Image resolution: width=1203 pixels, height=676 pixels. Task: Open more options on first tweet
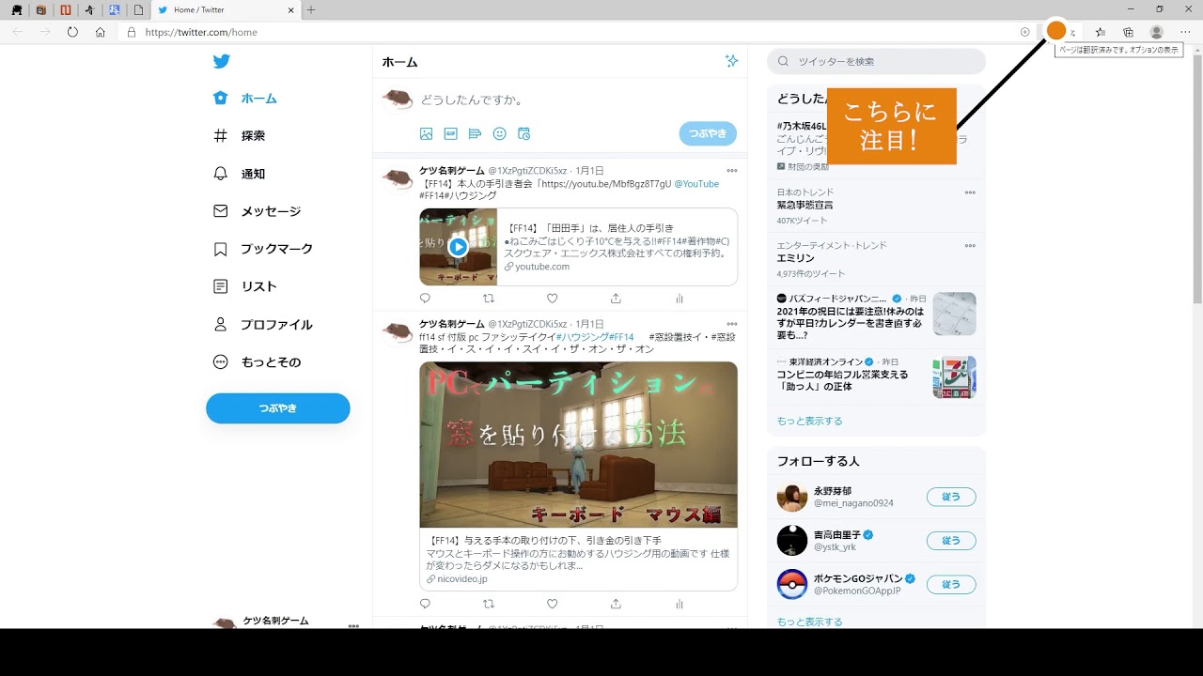(x=731, y=171)
